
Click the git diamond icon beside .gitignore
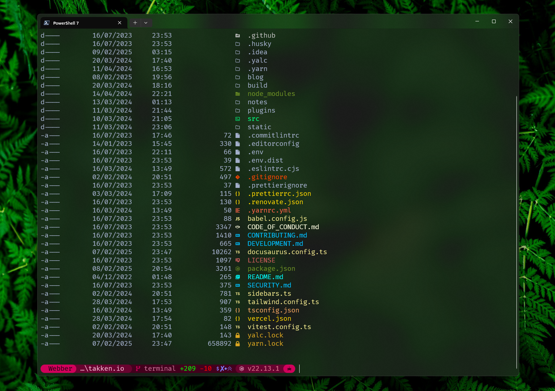(238, 177)
